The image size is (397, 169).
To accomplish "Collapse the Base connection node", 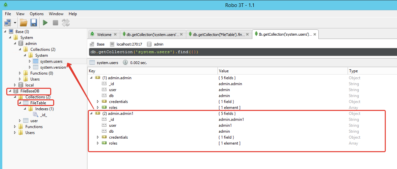I will pyautogui.click(x=5, y=31).
